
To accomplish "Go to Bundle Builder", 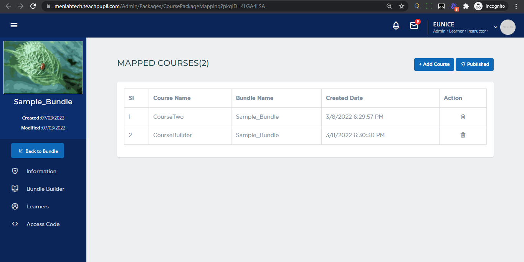I will (x=45, y=189).
